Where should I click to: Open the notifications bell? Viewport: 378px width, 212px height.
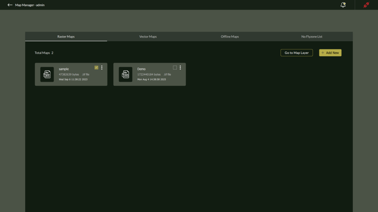tap(343, 5)
